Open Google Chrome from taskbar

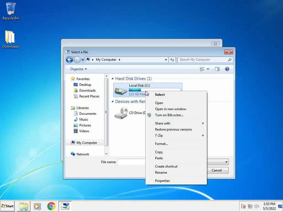point(51,206)
